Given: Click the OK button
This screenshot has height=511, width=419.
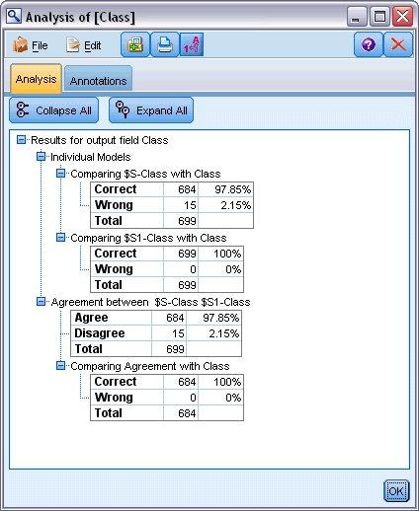Looking at the screenshot, I should coord(396,491).
